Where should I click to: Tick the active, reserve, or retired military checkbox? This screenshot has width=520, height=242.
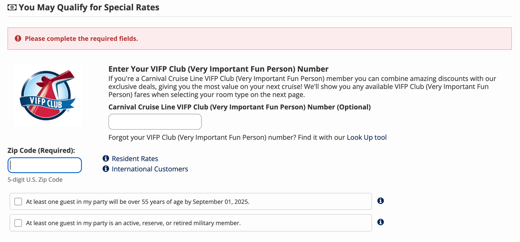(x=18, y=223)
